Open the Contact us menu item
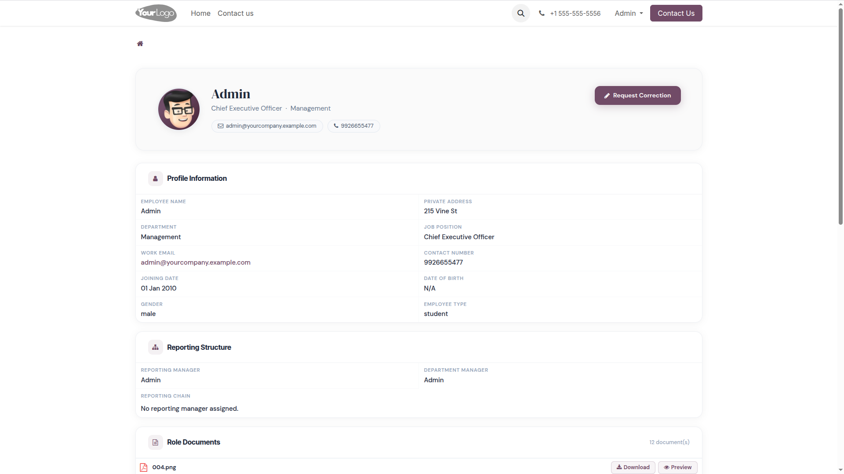The width and height of the screenshot is (844, 474). pyautogui.click(x=236, y=13)
